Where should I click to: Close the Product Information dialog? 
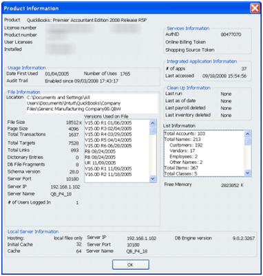[255, 8]
